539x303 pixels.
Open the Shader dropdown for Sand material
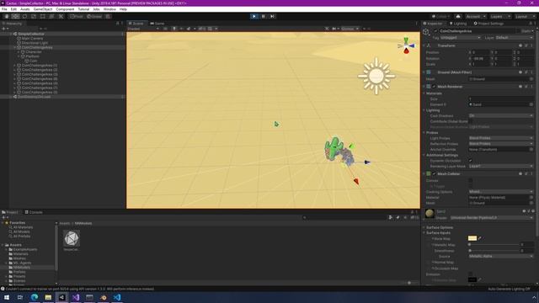[492, 218]
